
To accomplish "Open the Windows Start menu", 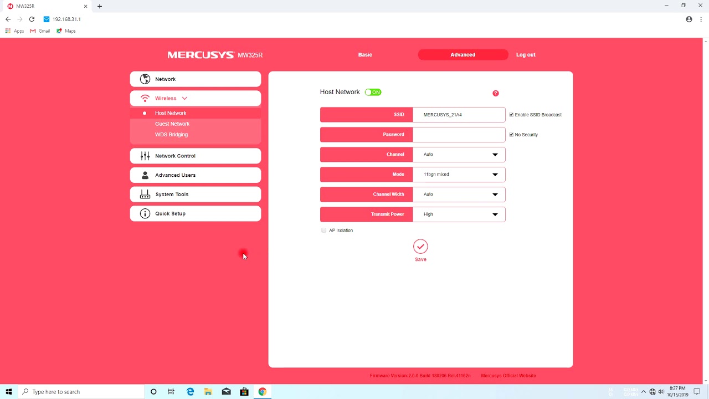I will tap(9, 392).
